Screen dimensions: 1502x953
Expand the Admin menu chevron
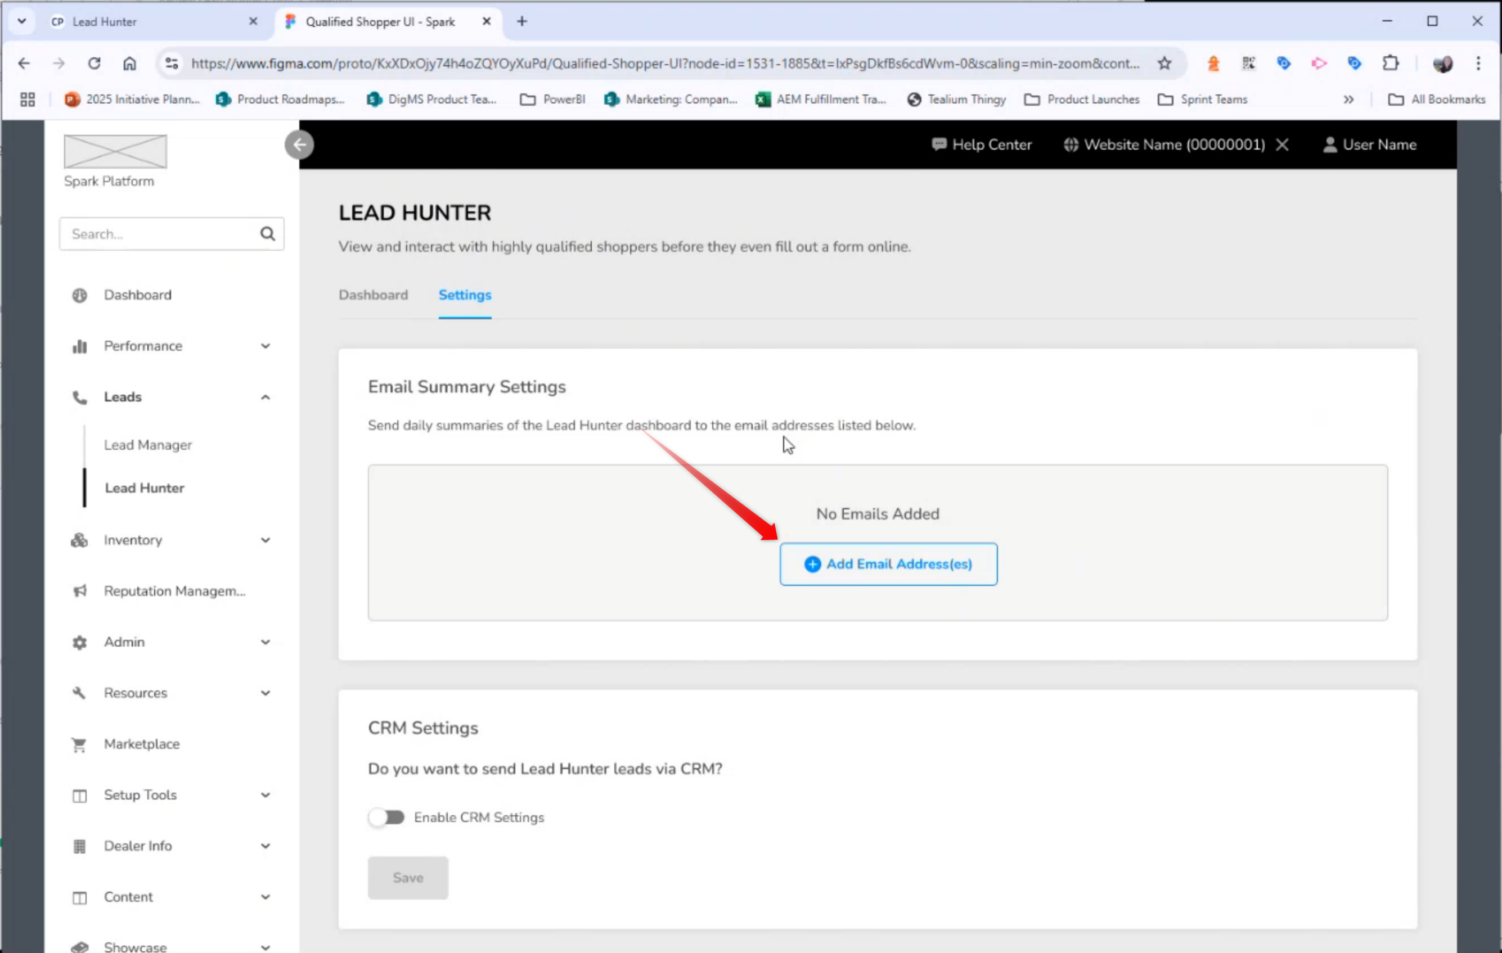pyautogui.click(x=266, y=642)
